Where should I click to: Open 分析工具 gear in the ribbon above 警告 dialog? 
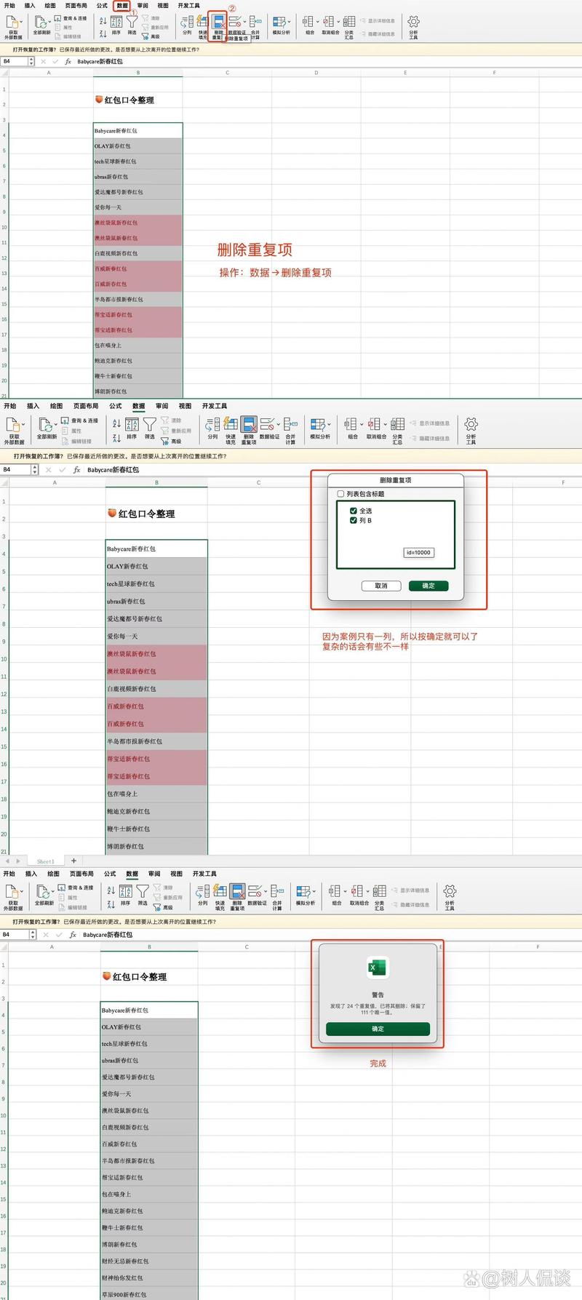[450, 893]
